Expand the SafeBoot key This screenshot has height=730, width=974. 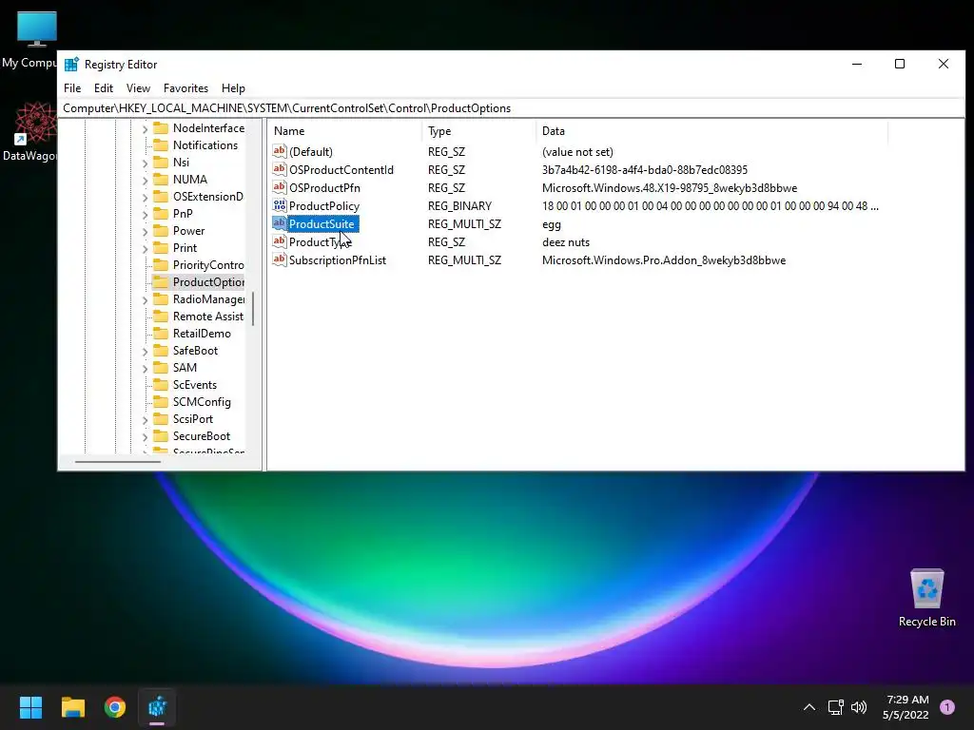(145, 352)
